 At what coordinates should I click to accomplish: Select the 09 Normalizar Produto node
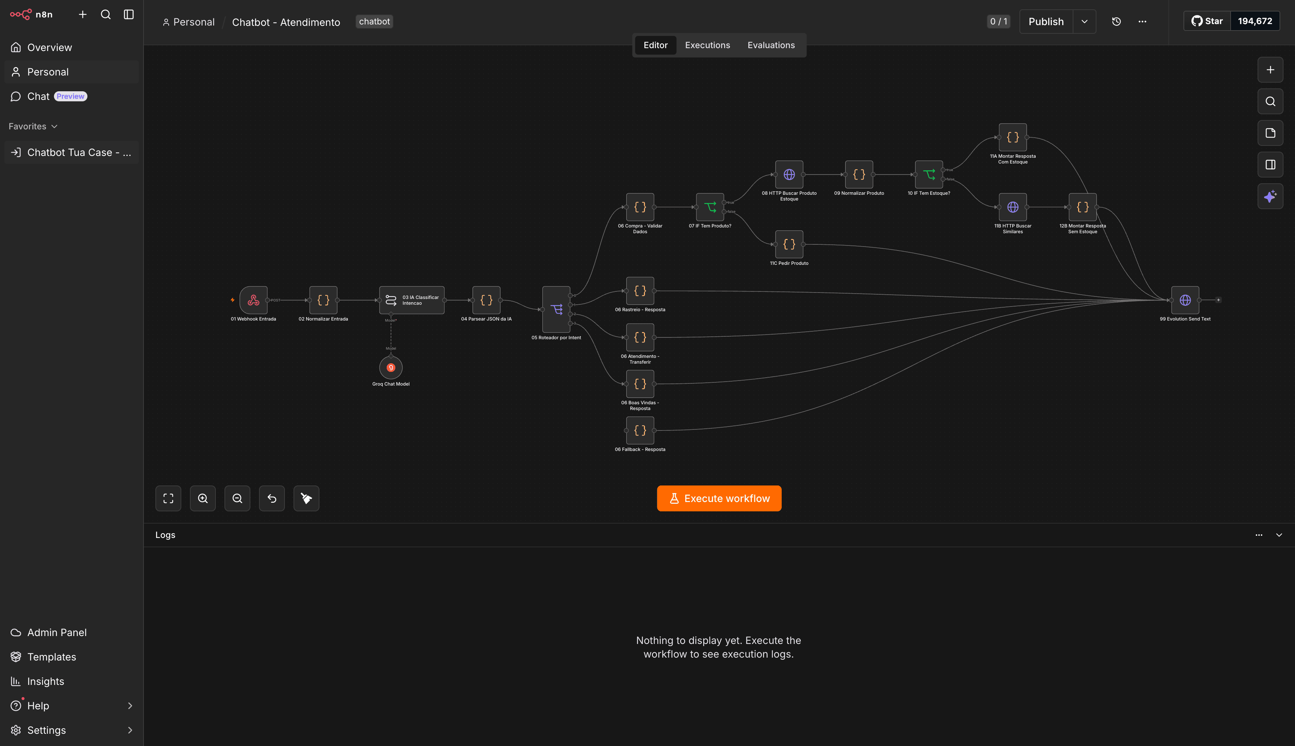click(859, 175)
